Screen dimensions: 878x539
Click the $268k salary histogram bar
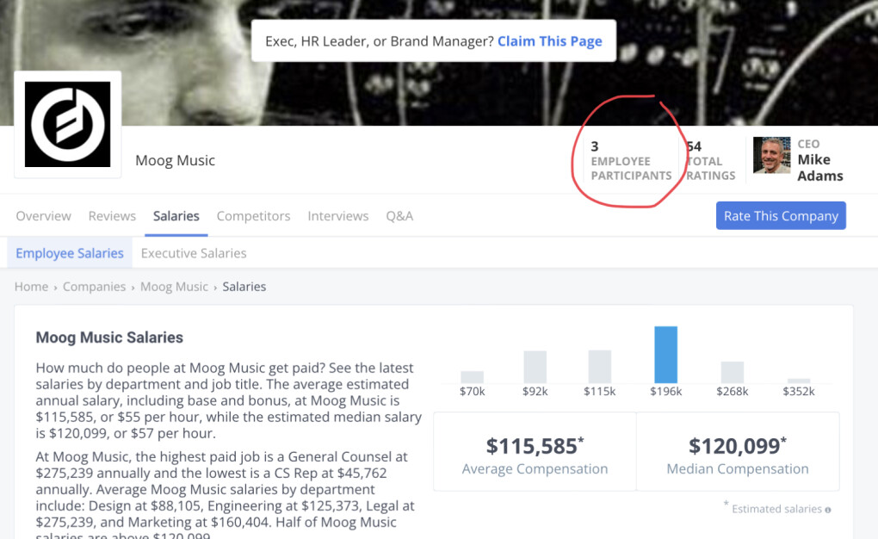(x=732, y=372)
